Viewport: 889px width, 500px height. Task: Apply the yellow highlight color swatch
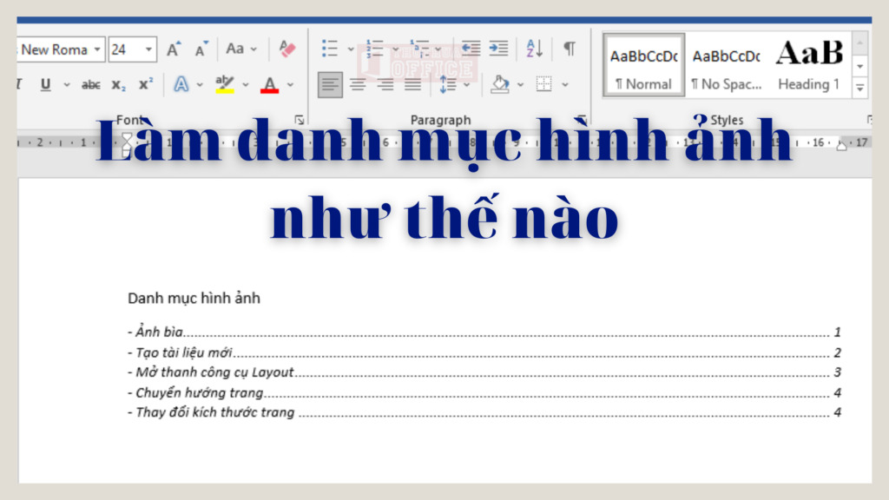coord(226,90)
